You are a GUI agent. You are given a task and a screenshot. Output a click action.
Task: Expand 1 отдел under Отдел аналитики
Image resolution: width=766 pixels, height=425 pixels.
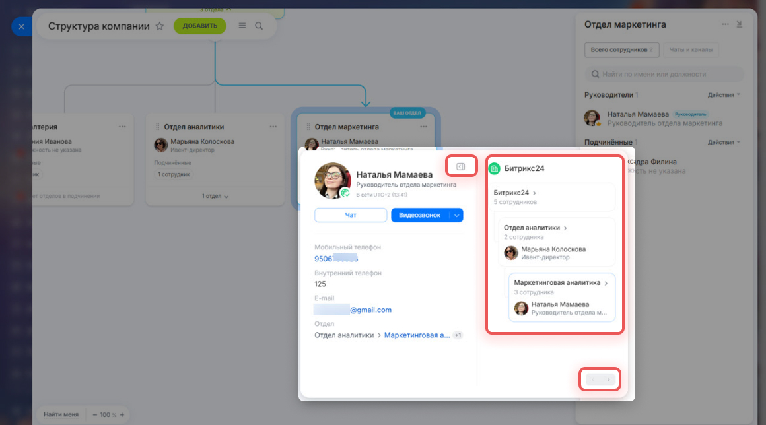[x=215, y=196]
